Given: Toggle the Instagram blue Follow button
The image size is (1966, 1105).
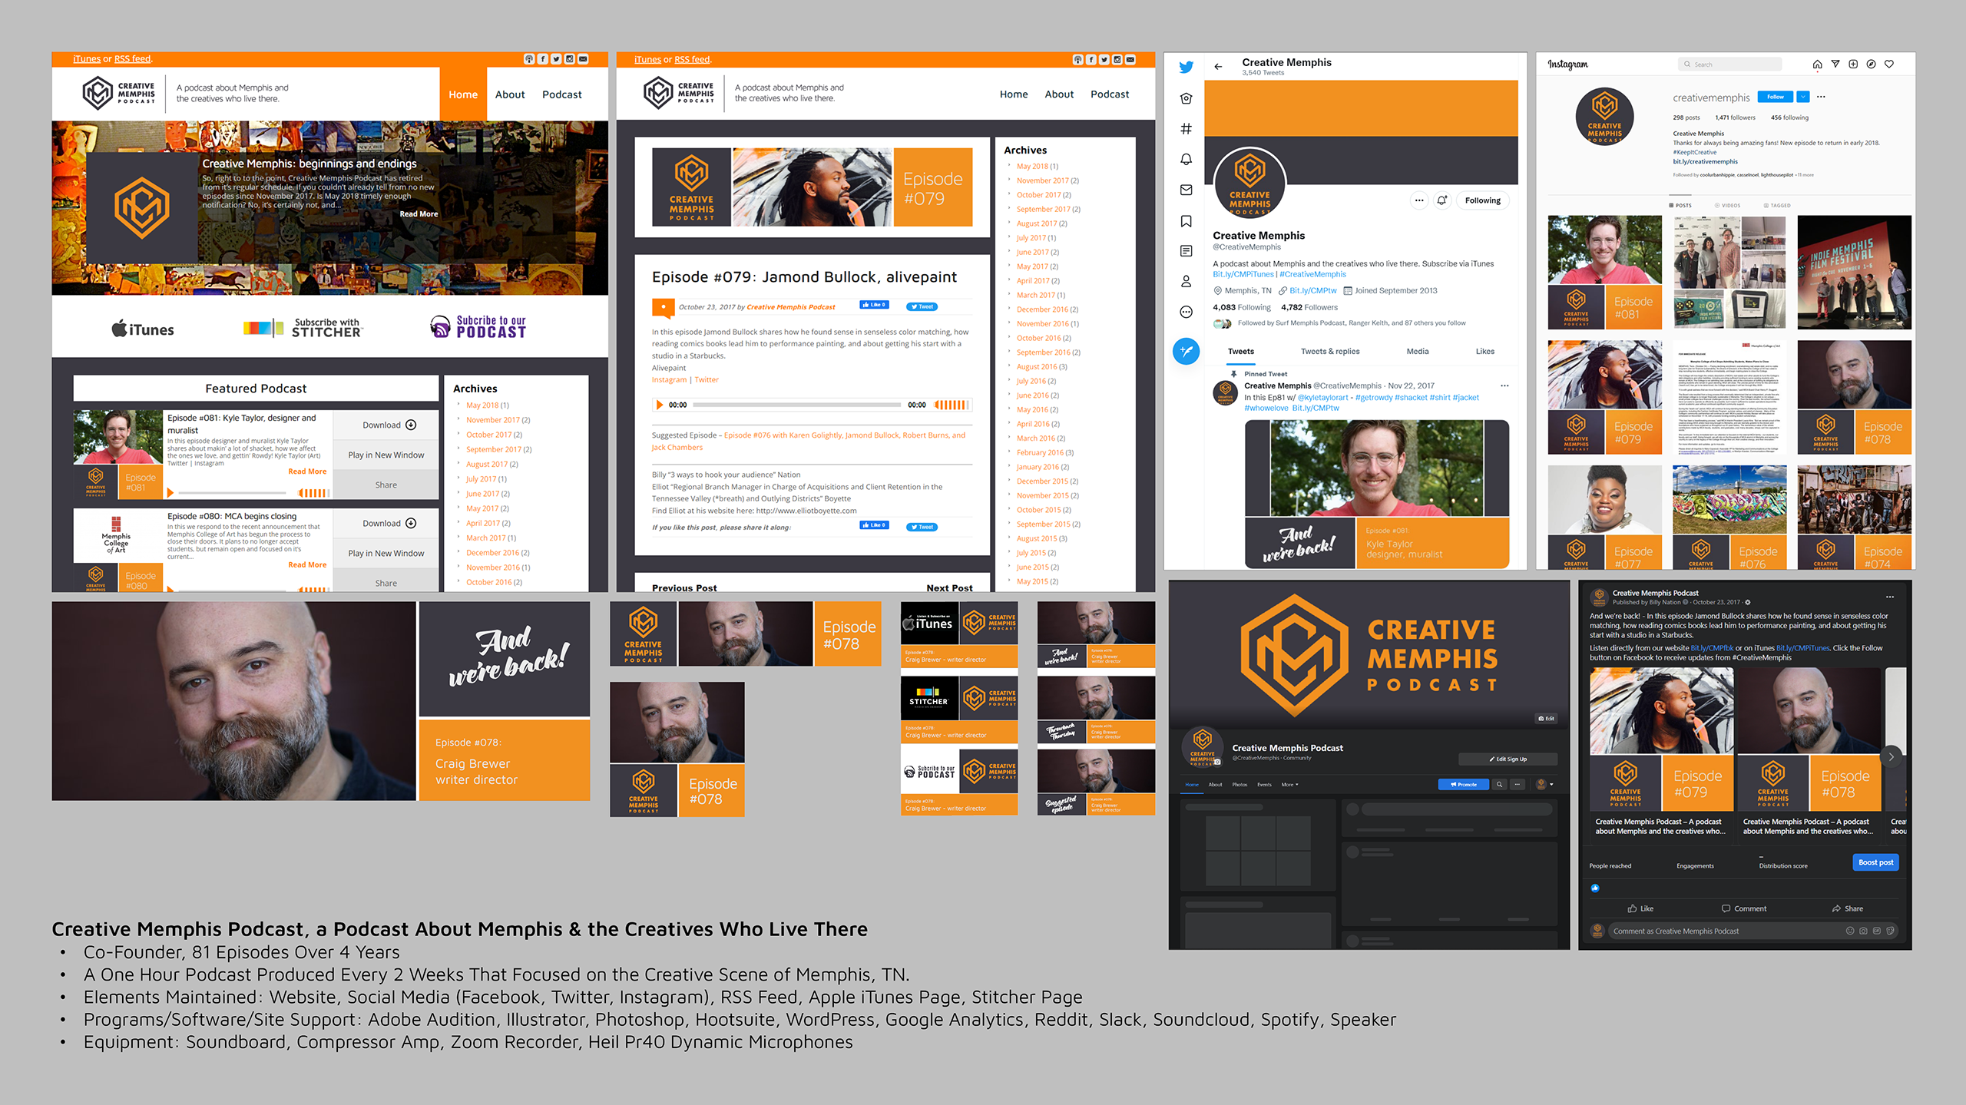Looking at the screenshot, I should [x=1775, y=97].
